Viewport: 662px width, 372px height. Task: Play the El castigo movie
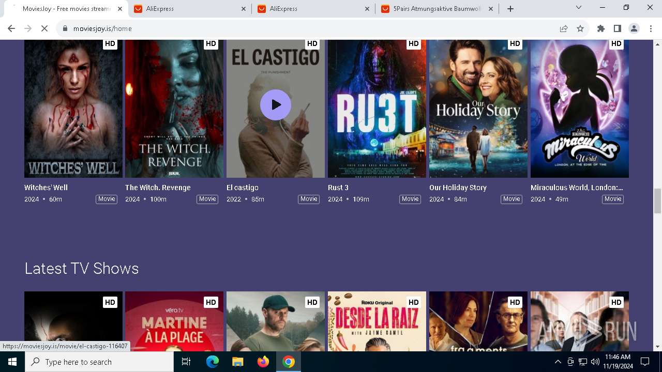click(x=276, y=105)
